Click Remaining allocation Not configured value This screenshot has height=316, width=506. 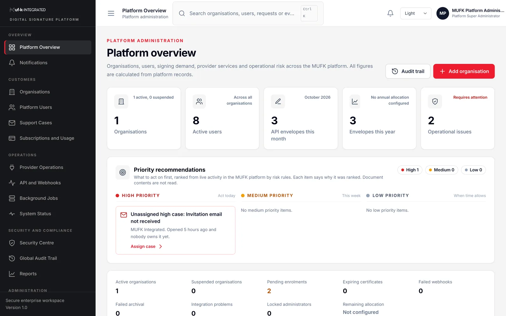coord(361,312)
